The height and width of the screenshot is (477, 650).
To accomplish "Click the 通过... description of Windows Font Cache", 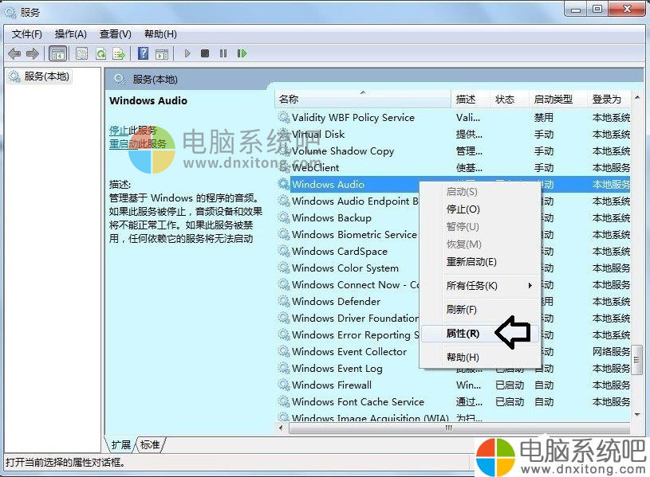I will tap(469, 401).
